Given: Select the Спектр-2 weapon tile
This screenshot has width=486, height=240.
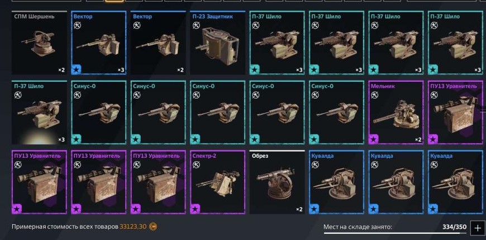Looking at the screenshot, I should pyautogui.click(x=218, y=182).
